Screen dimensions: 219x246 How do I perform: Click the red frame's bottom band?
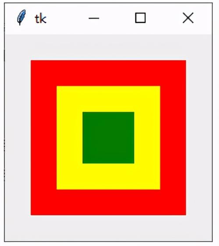pyautogui.click(x=108, y=203)
